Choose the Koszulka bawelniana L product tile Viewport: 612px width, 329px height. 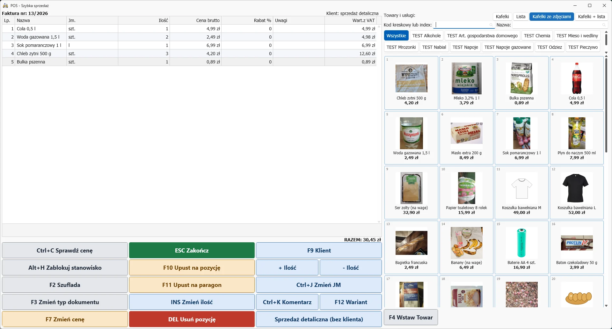577,193
